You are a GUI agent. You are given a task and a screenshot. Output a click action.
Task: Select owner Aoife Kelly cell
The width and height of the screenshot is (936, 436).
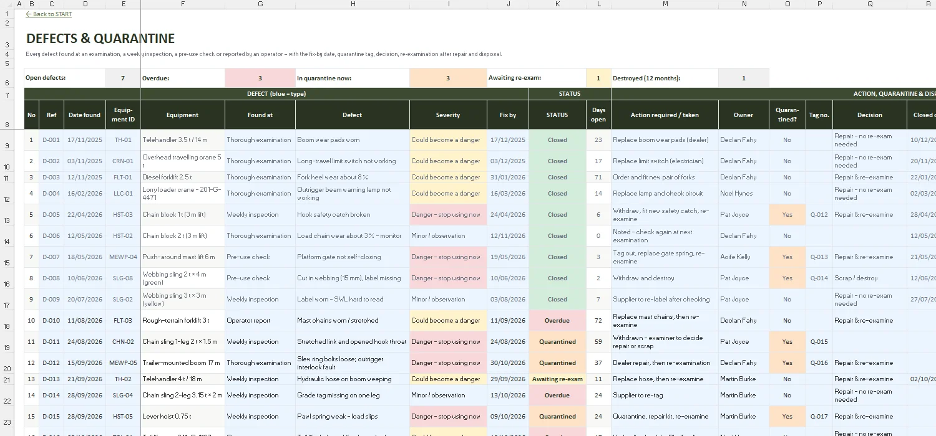pos(744,257)
